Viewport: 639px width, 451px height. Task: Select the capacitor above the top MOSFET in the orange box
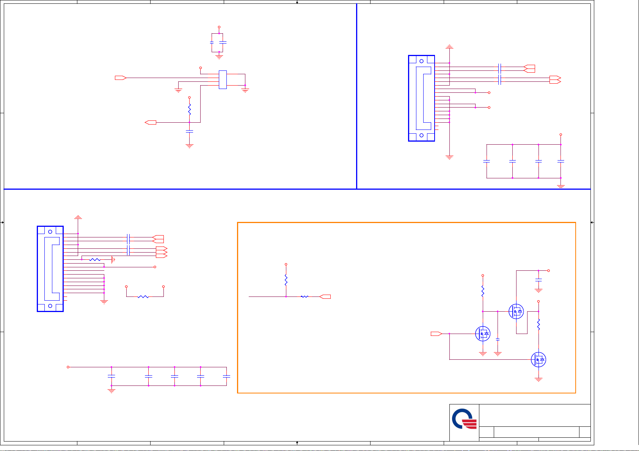pos(539,280)
